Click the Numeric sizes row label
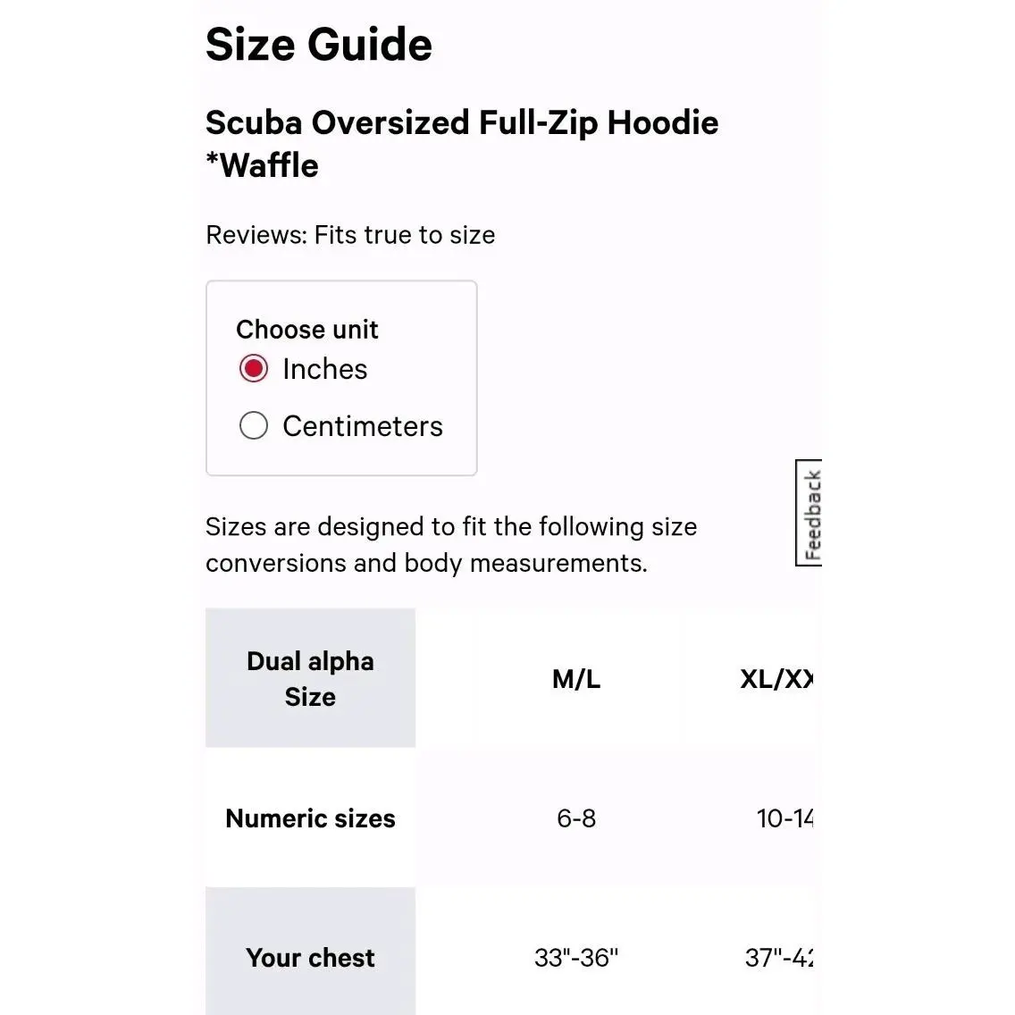 click(x=310, y=818)
